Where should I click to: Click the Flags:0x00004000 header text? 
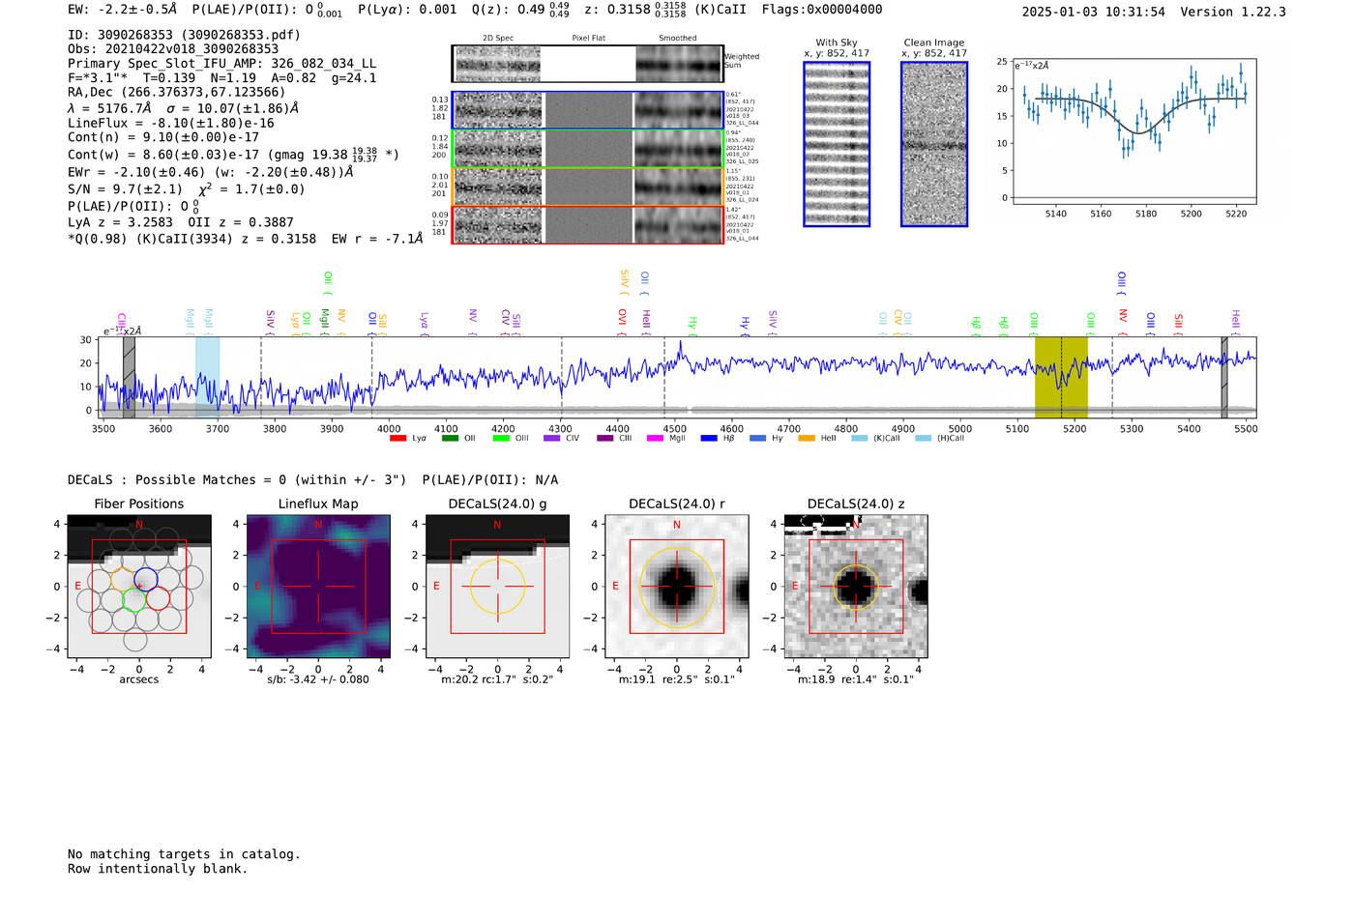tap(822, 10)
